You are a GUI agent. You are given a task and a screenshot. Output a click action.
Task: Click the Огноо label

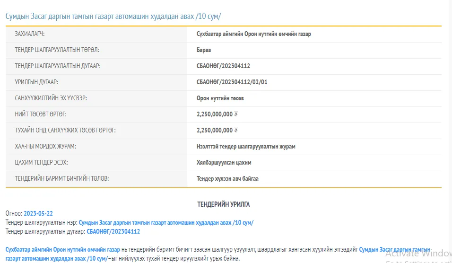(14, 213)
